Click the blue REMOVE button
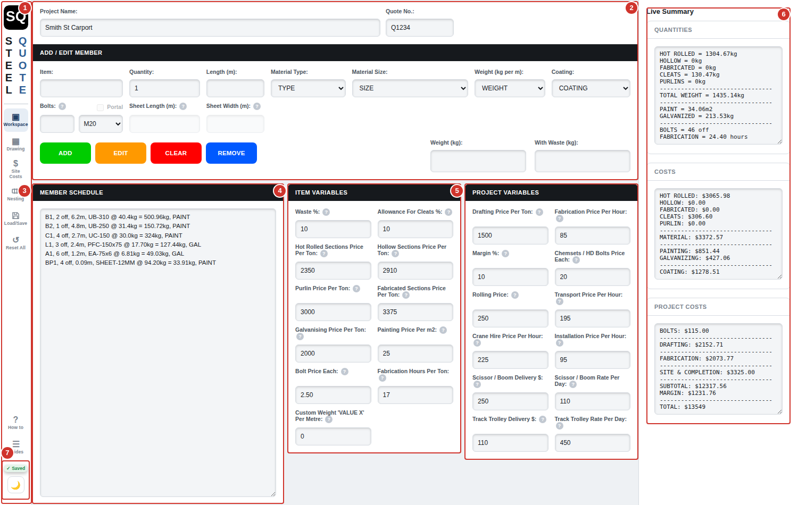Image resolution: width=798 pixels, height=505 pixels. pyautogui.click(x=231, y=153)
